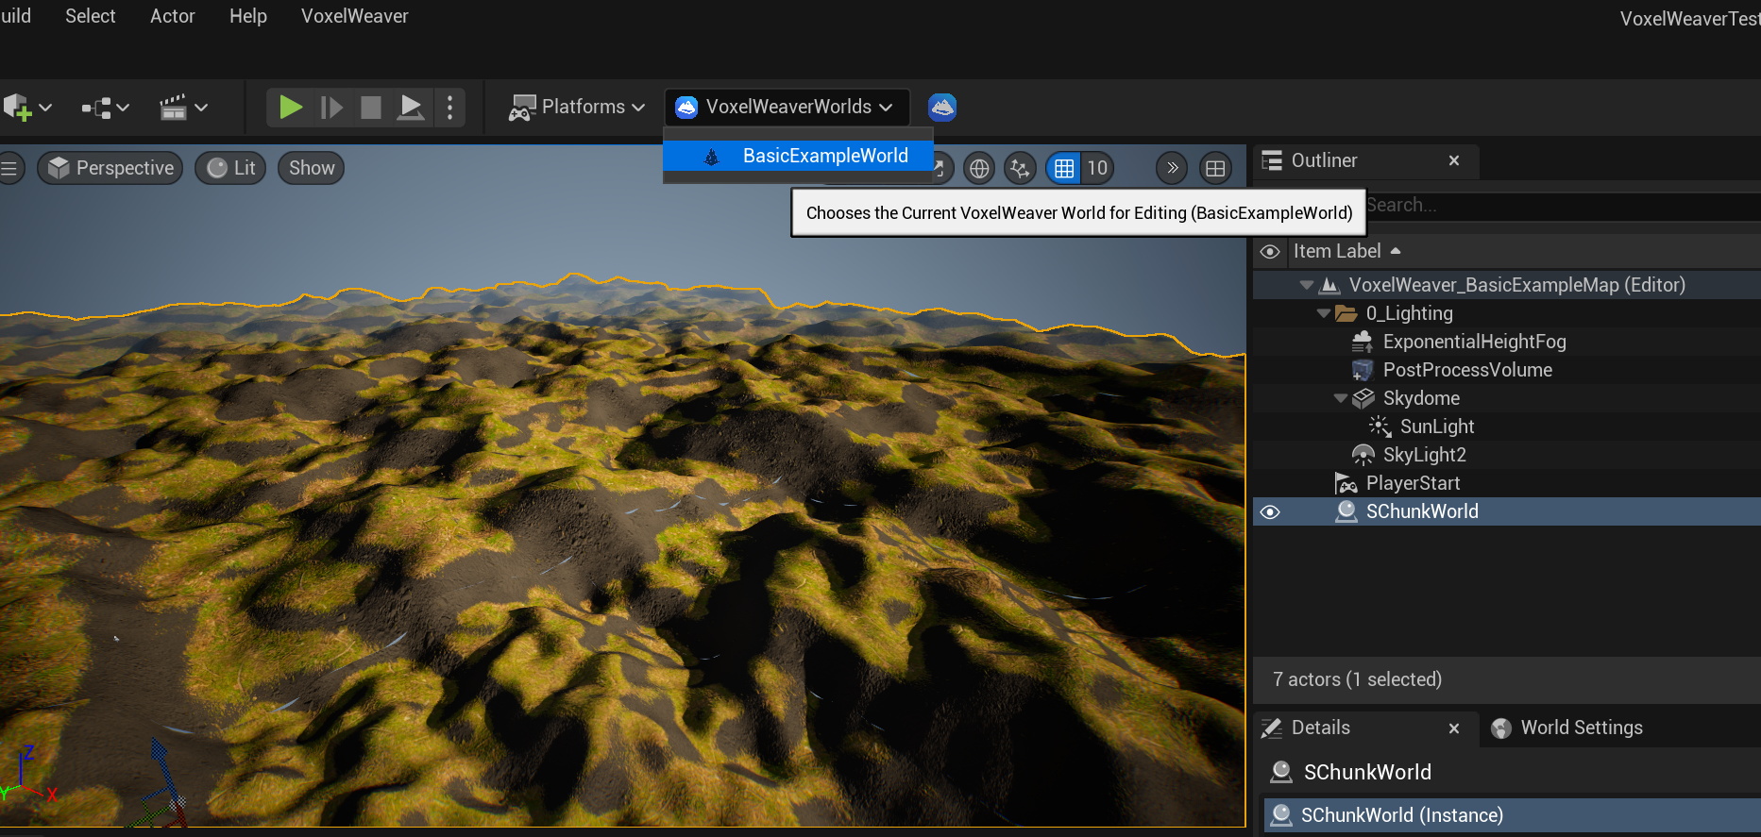
Task: Toggle the world coordinate system globe icon
Action: tap(979, 168)
